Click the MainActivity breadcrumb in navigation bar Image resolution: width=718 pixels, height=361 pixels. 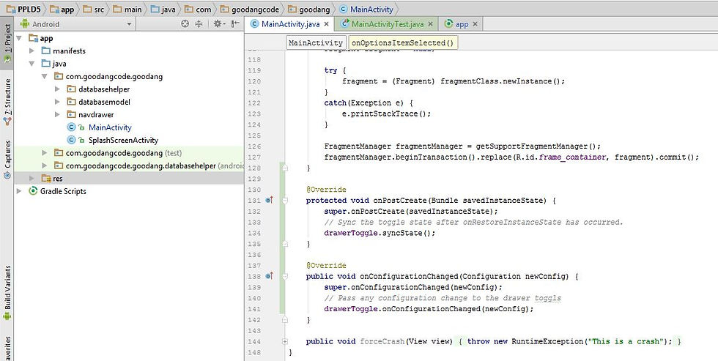click(x=366, y=9)
